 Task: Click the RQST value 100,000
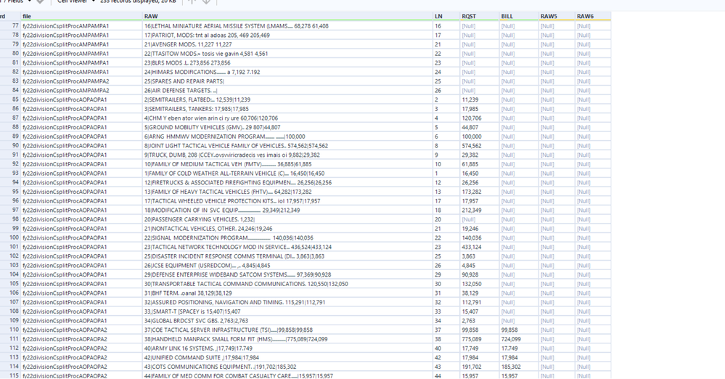(479, 136)
